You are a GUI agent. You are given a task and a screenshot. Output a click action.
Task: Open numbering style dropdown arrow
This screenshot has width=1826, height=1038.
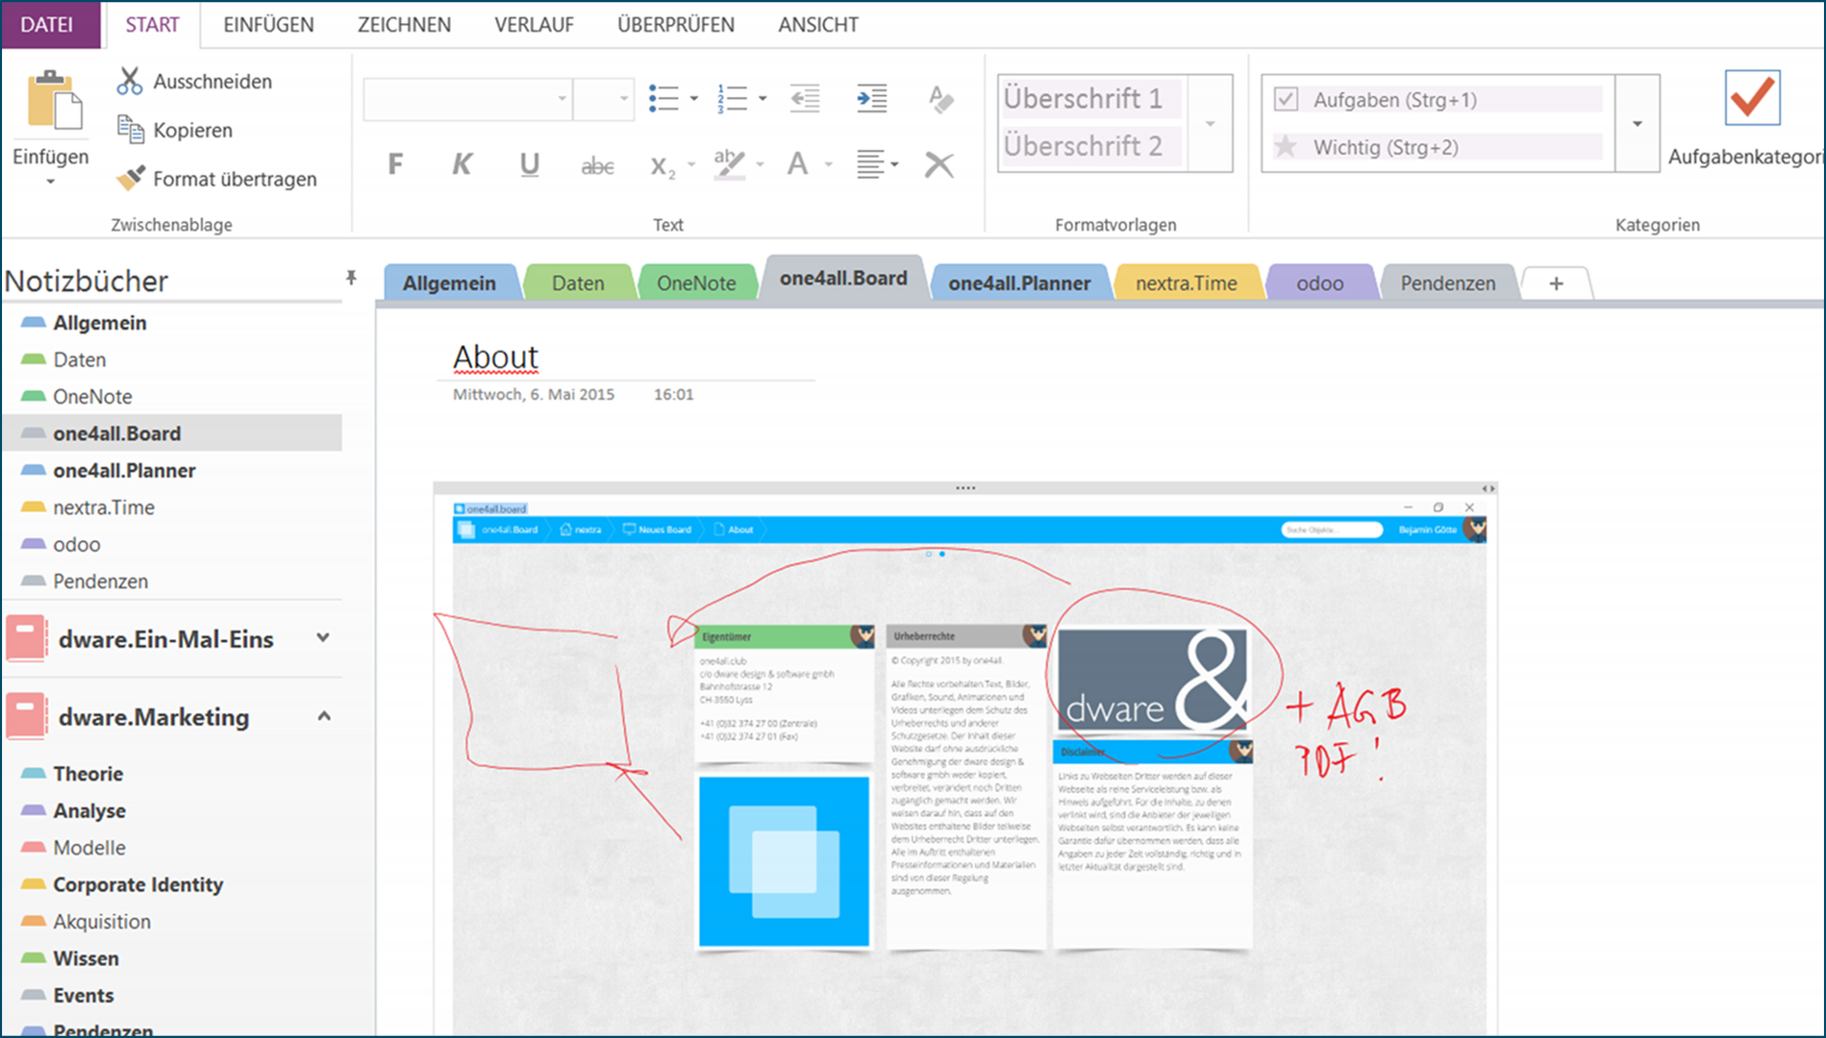763,98
